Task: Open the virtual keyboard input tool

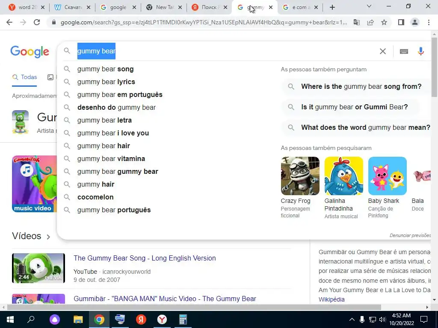Action: (x=404, y=51)
